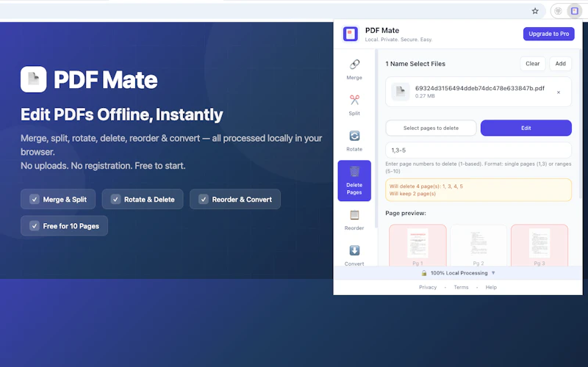Open the Rotate tool
The image size is (588, 367).
pyautogui.click(x=354, y=141)
